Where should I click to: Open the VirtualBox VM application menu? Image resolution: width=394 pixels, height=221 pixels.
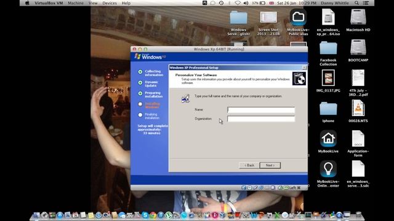pos(49,3)
